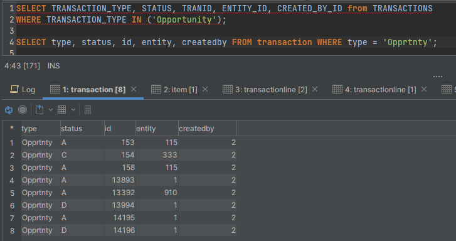Click entity cell 333
The height and width of the screenshot is (241, 456).
pyautogui.click(x=157, y=155)
